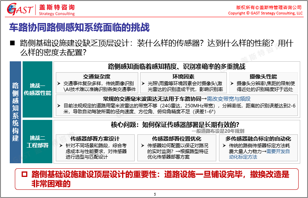Click the copyright text GAST Strategy Consulting, LLC
Viewport: 308px width, 198px height.
pyautogui.click(x=265, y=13)
